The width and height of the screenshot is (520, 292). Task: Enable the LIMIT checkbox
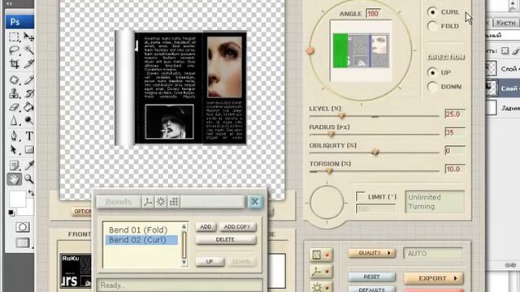point(361,196)
